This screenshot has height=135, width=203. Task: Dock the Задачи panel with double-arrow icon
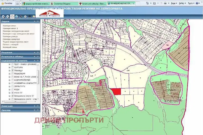click(38, 21)
